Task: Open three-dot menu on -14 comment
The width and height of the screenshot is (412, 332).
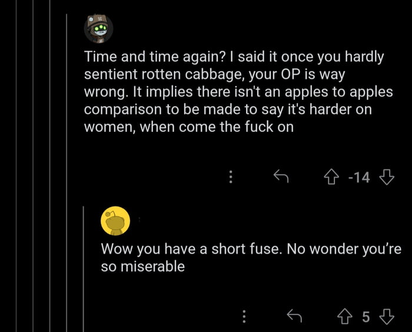Action: [x=231, y=176]
